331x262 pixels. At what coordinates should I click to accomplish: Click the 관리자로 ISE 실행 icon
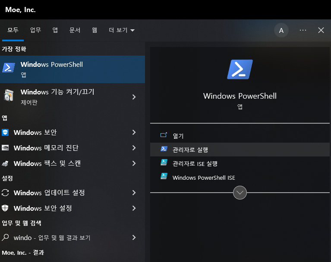(x=164, y=162)
